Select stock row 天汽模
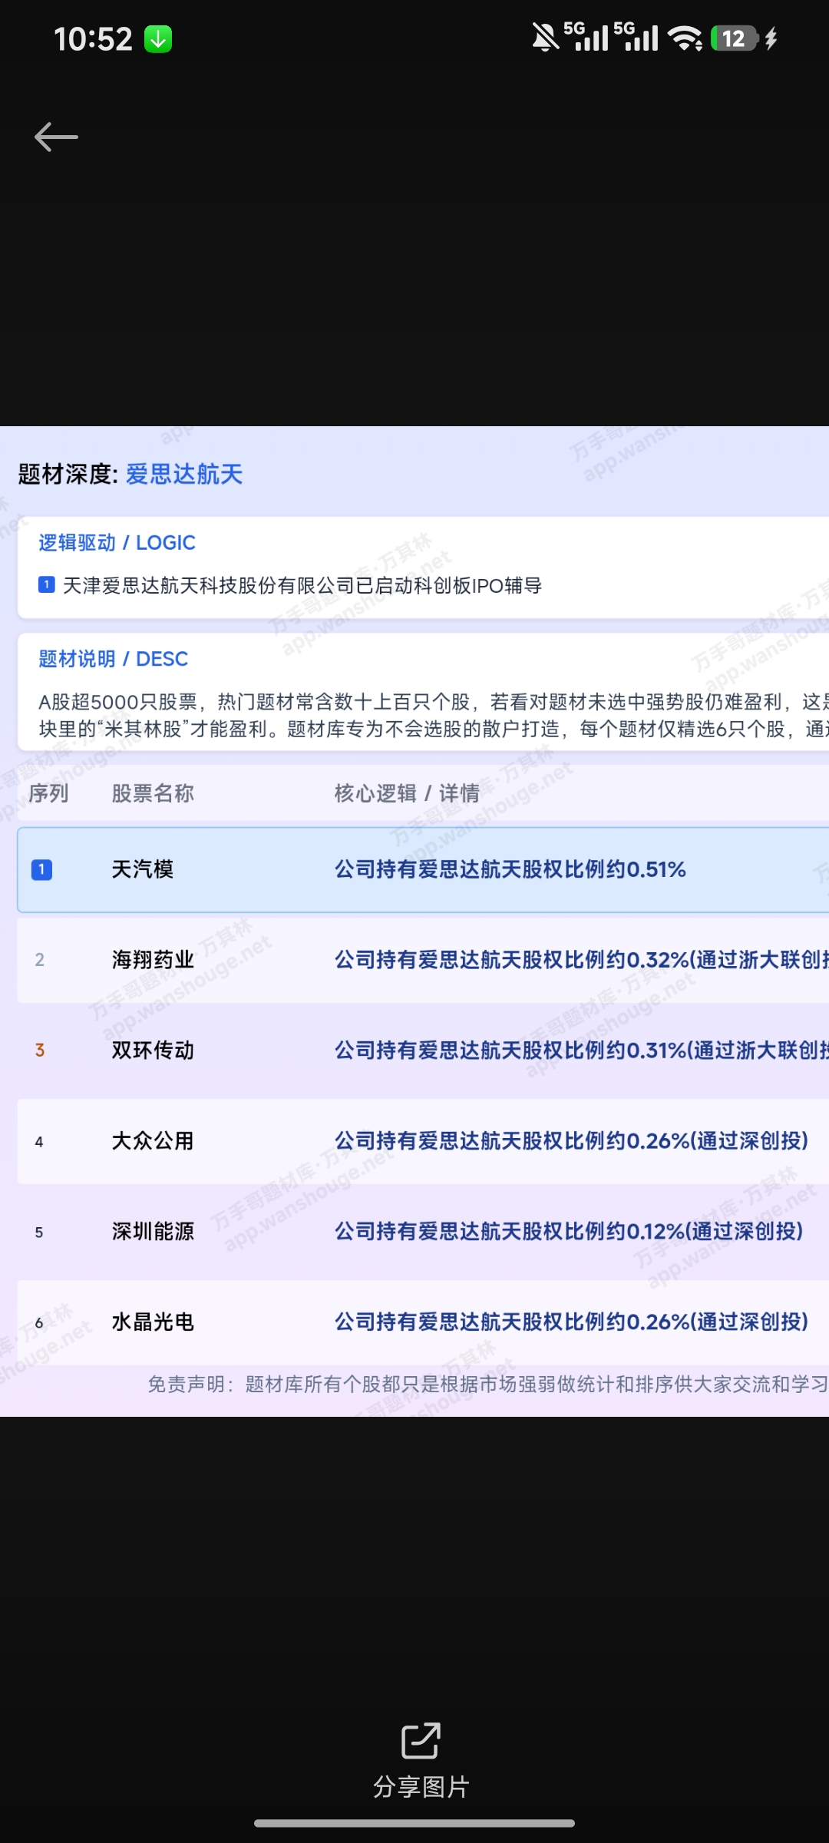829x1843 pixels. [x=423, y=870]
